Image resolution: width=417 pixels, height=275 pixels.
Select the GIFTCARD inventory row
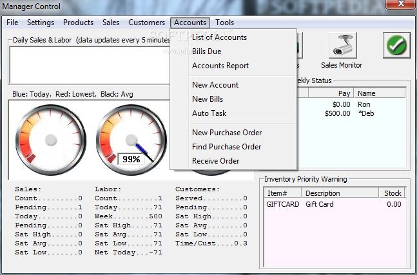tap(335, 204)
